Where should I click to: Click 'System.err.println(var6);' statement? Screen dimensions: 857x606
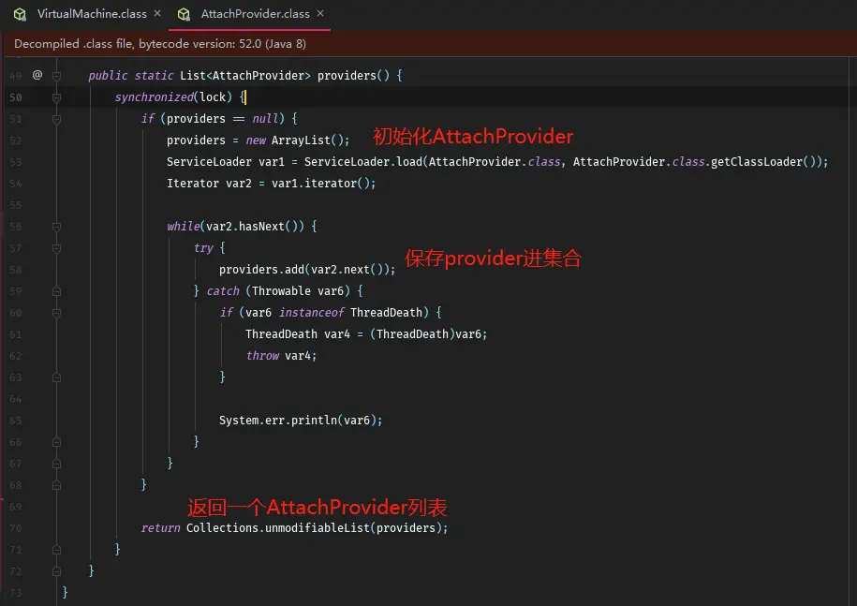pos(301,420)
